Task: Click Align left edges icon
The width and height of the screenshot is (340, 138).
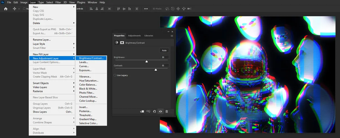Action: (91, 9)
